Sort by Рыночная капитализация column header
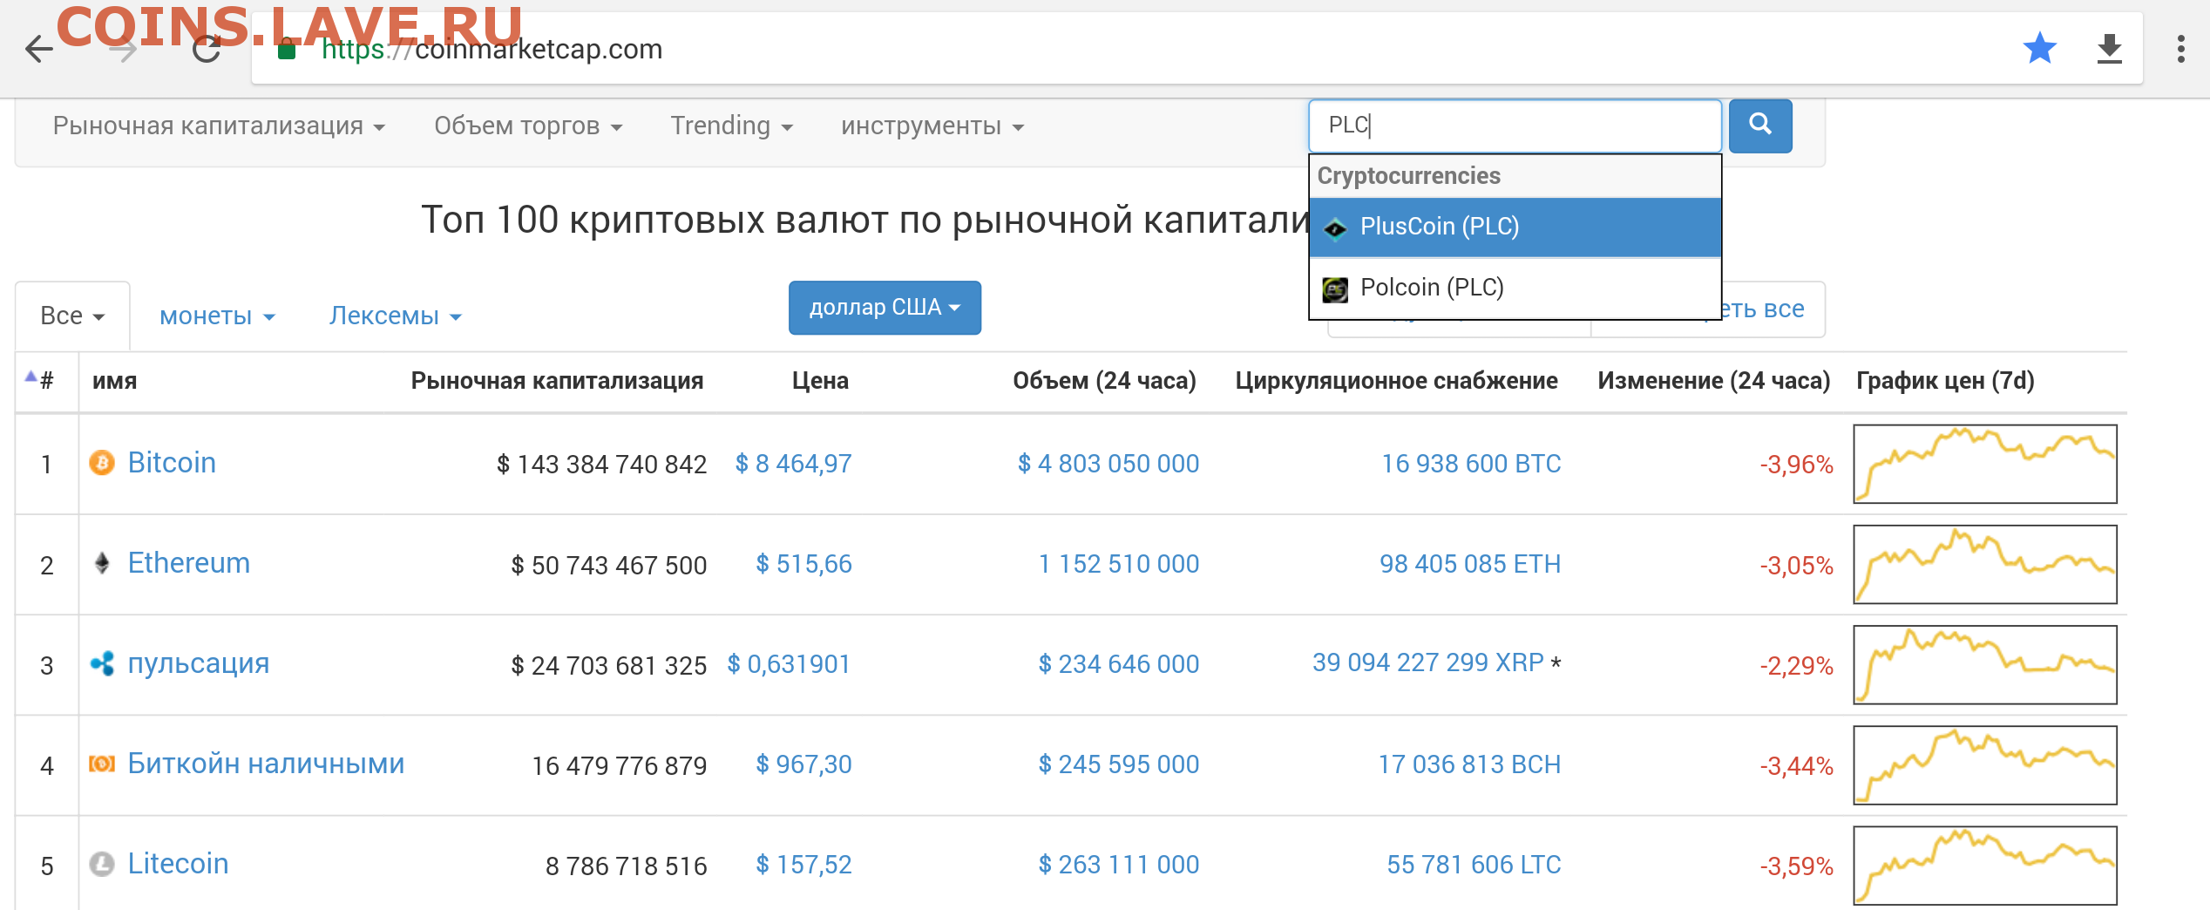Screen dimensions: 2210x910 click(x=557, y=381)
